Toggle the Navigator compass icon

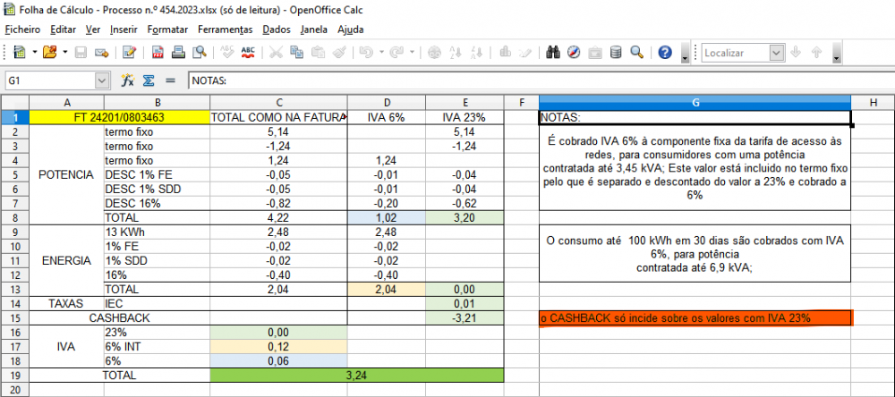575,53
